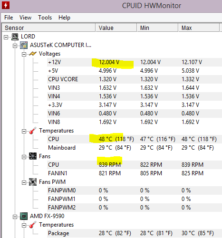Click the 5.038 V max value
222x238 pixels.
190,71
